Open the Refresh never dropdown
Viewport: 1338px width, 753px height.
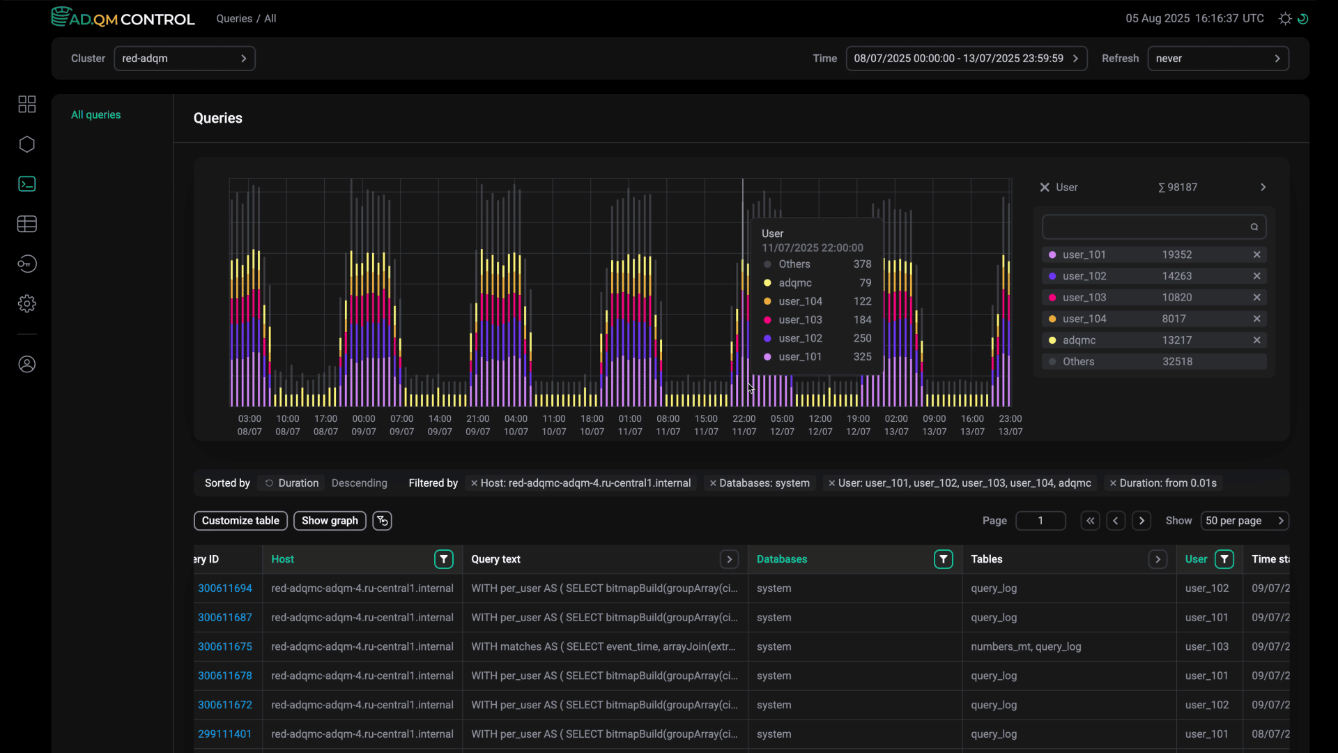pos(1217,59)
